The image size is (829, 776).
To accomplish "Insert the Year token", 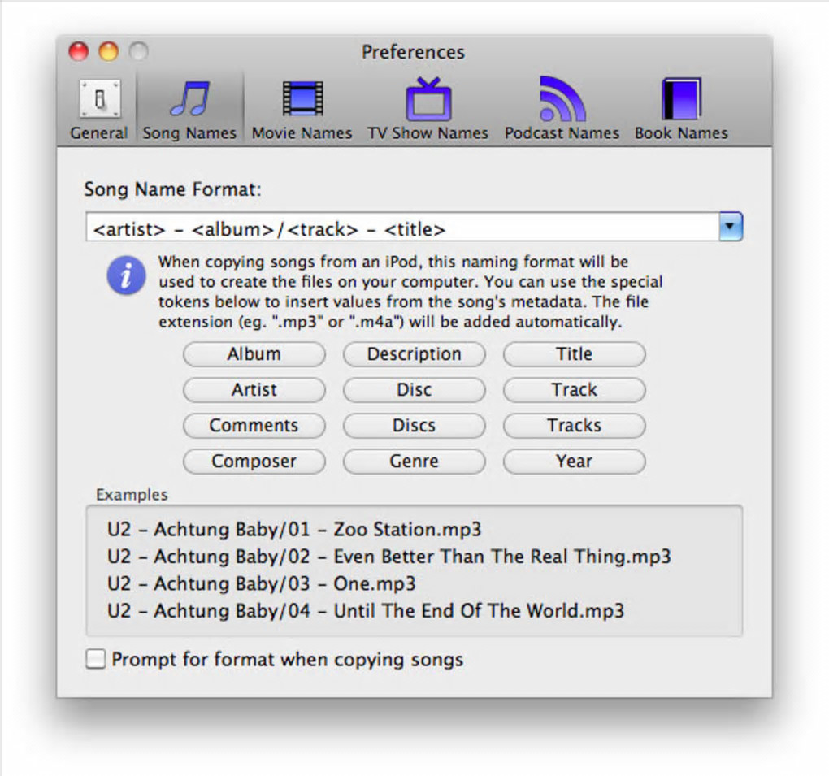I will point(575,462).
